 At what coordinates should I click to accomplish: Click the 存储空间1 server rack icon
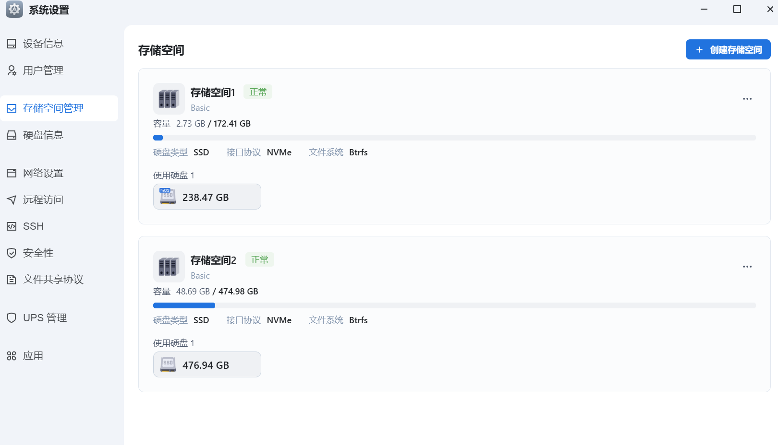[169, 99]
